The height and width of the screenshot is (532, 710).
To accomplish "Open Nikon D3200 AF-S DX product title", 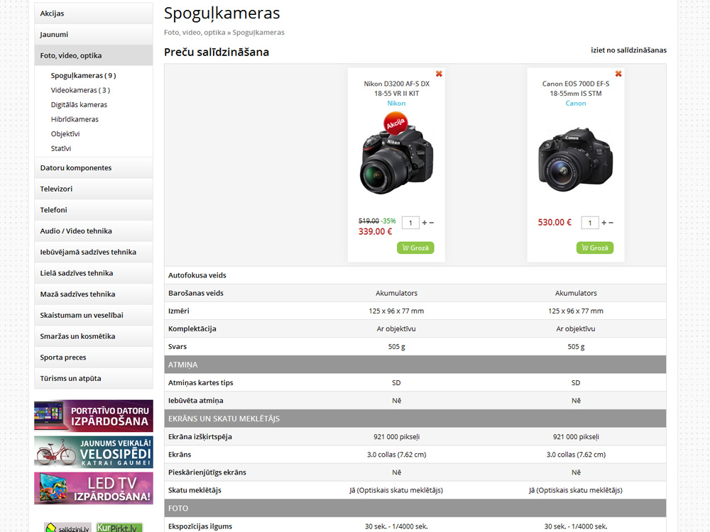I will pos(396,89).
